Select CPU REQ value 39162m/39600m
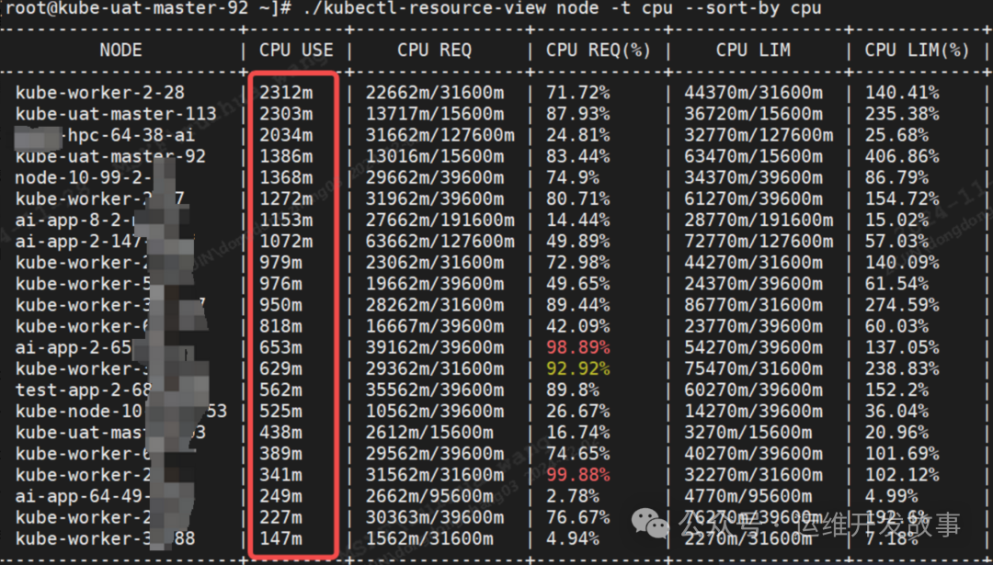The height and width of the screenshot is (565, 993). point(434,347)
